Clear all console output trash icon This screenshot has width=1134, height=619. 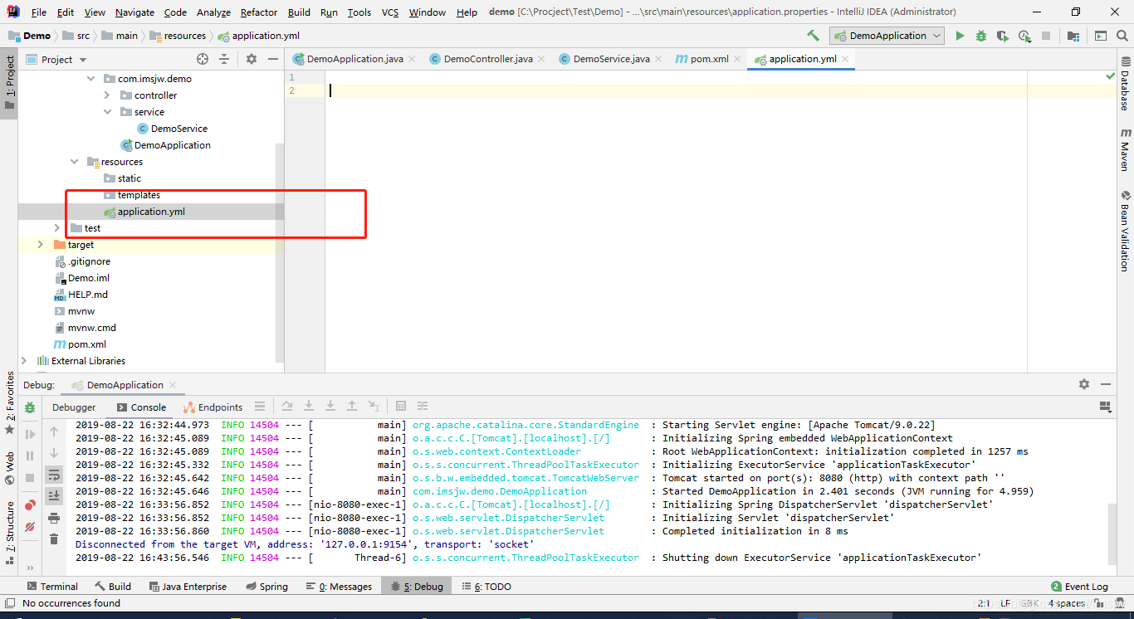click(54, 539)
